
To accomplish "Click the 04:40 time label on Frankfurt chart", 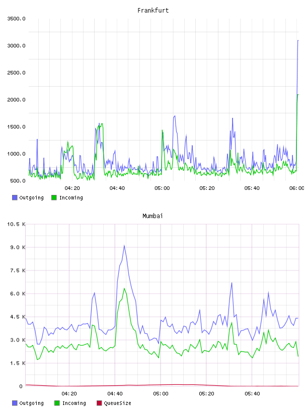I will 117,188.
